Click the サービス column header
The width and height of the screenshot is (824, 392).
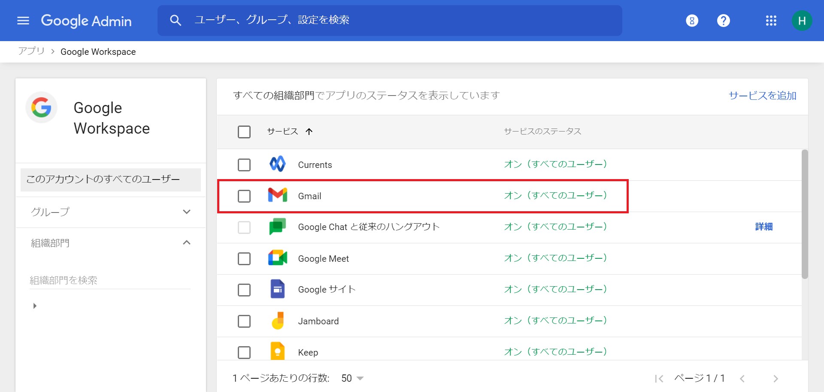click(282, 132)
